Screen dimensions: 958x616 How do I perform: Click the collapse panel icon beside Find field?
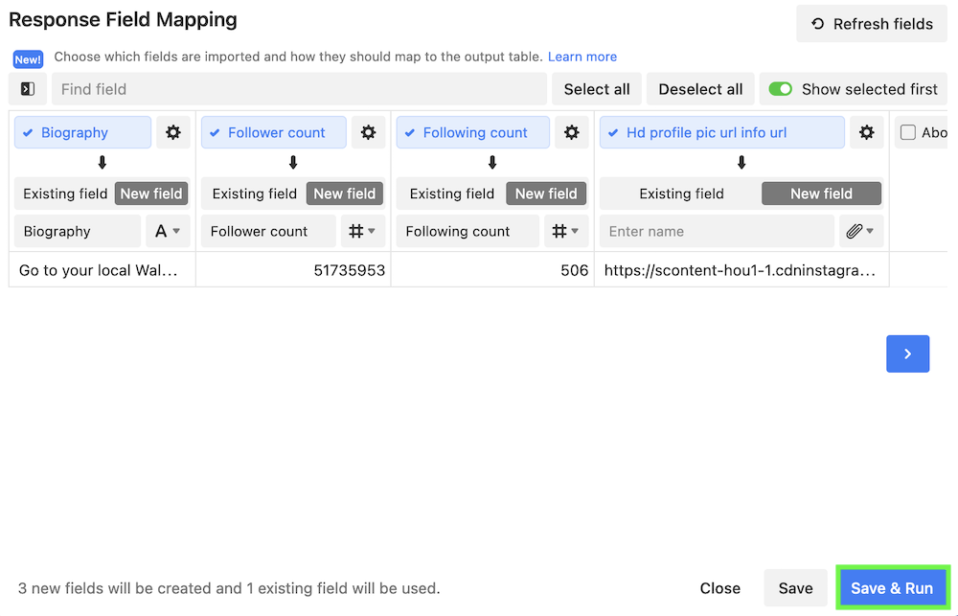coord(28,89)
